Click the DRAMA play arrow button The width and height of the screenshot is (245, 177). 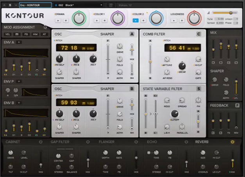(58, 20)
